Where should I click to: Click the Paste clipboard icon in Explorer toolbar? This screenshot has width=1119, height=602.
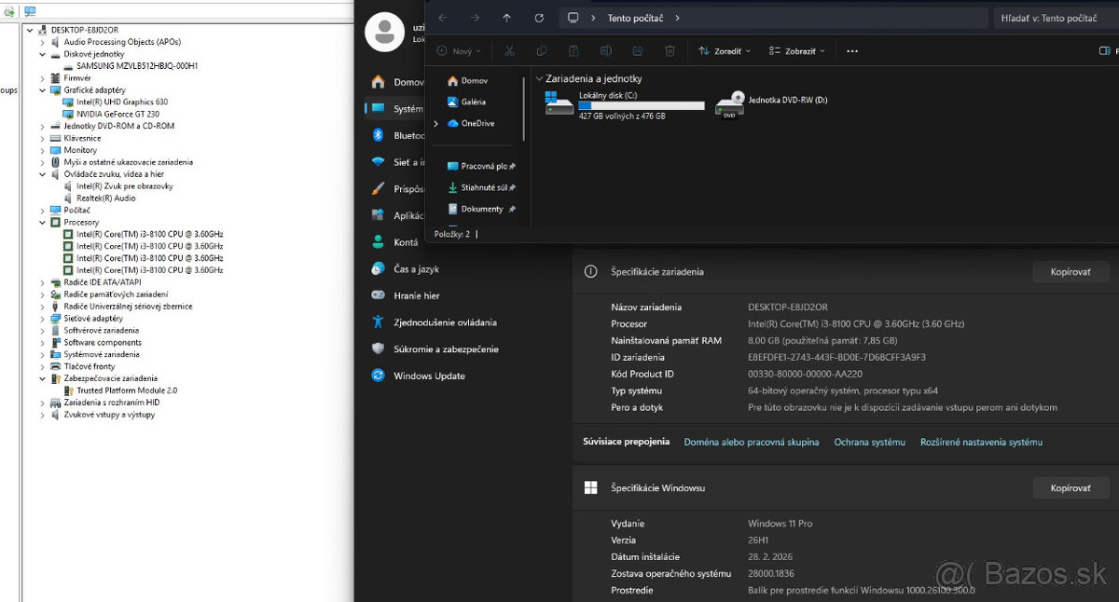click(573, 51)
